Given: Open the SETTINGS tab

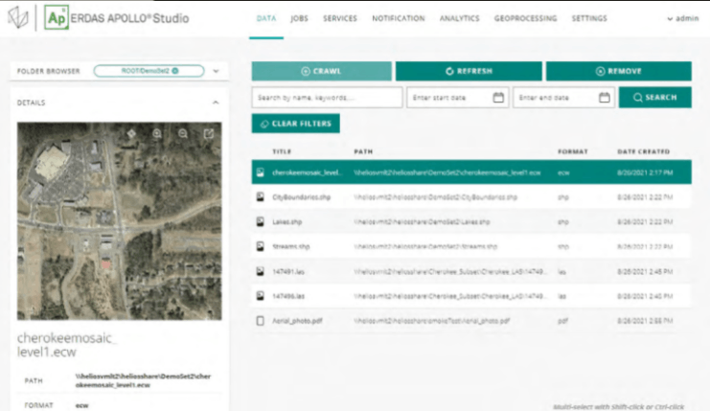Looking at the screenshot, I should point(589,18).
